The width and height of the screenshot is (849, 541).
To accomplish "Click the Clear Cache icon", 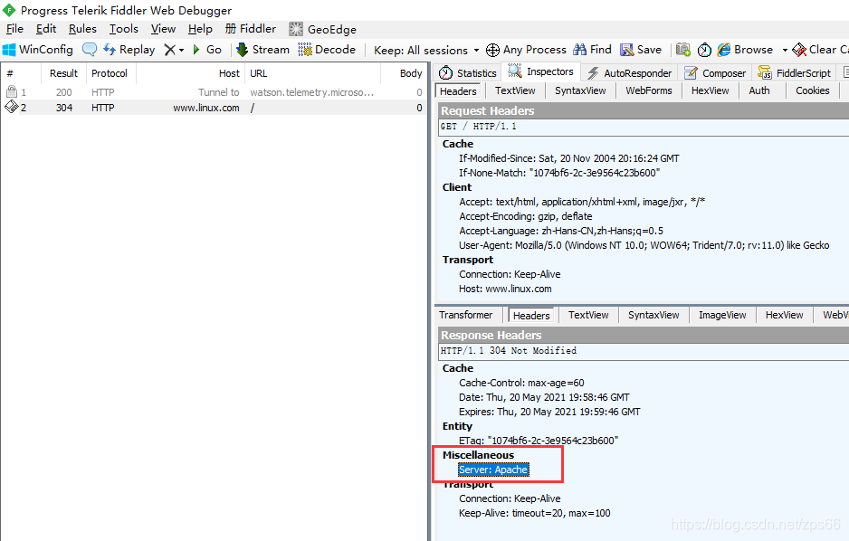I will pos(799,50).
